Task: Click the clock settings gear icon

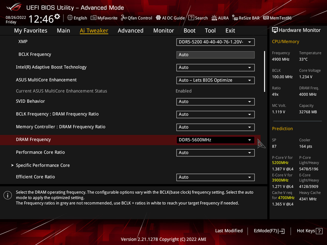Action: (57, 17)
